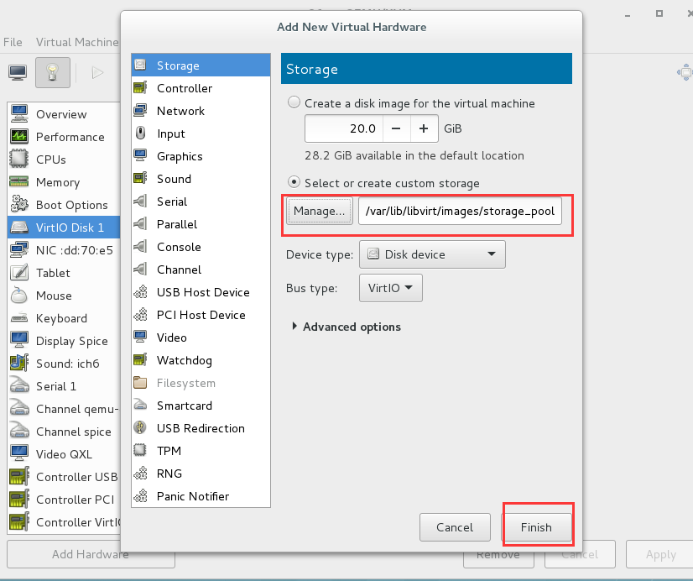Viewport: 693px width, 581px height.
Task: Pick the Network hardware icon
Action: pos(141,111)
